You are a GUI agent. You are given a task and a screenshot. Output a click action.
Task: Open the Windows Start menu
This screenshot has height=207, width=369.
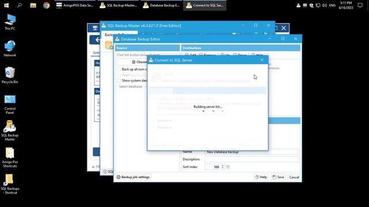pos(6,5)
